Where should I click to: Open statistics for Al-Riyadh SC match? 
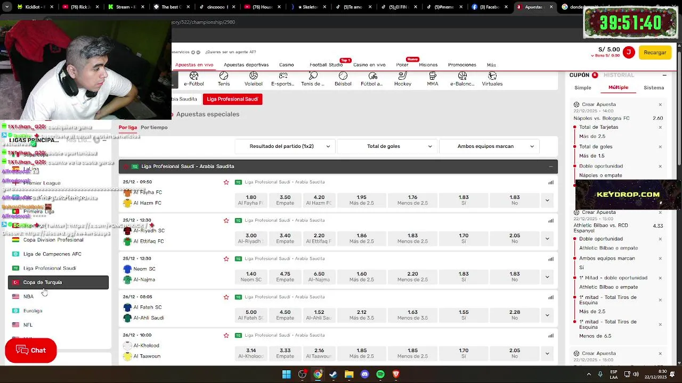(x=551, y=220)
